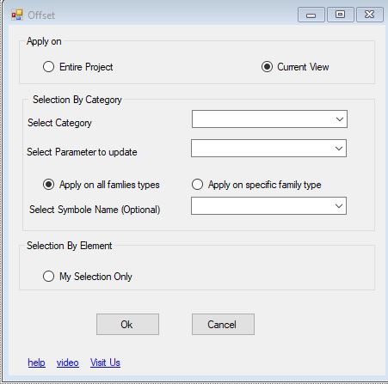Select the Entire Project radio option
The image size is (388, 384).
click(x=49, y=67)
